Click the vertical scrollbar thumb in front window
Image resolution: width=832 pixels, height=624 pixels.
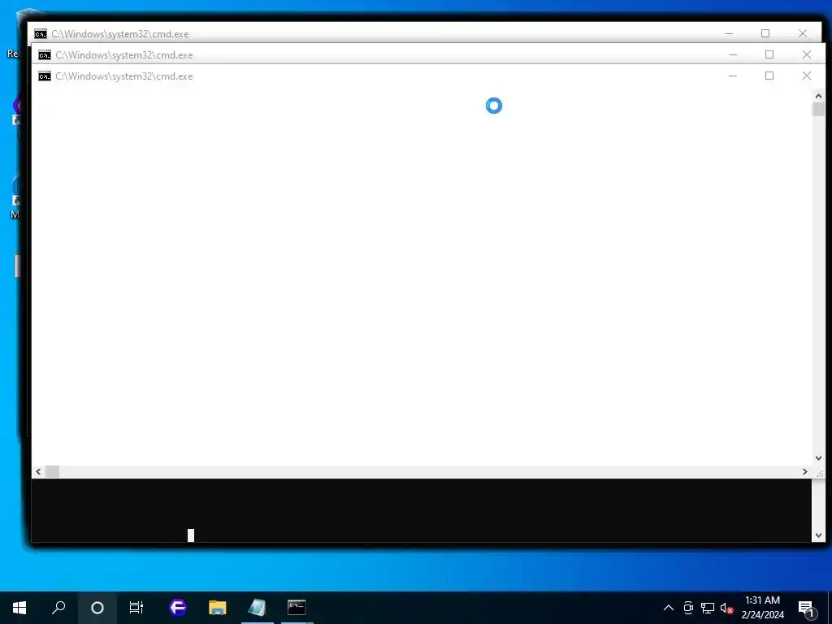pyautogui.click(x=818, y=110)
